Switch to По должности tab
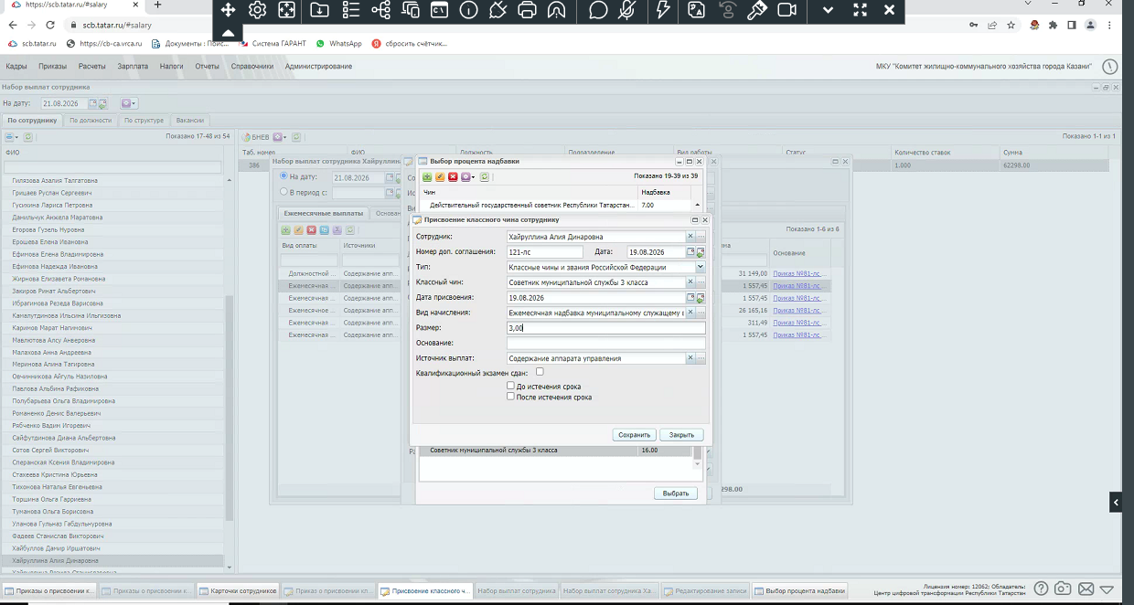This screenshot has height=605, width=1134. 91,120
